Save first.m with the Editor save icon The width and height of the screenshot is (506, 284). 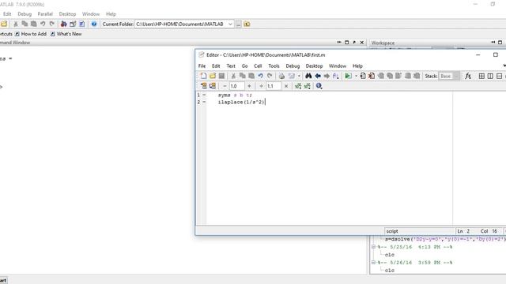pyautogui.click(x=221, y=76)
